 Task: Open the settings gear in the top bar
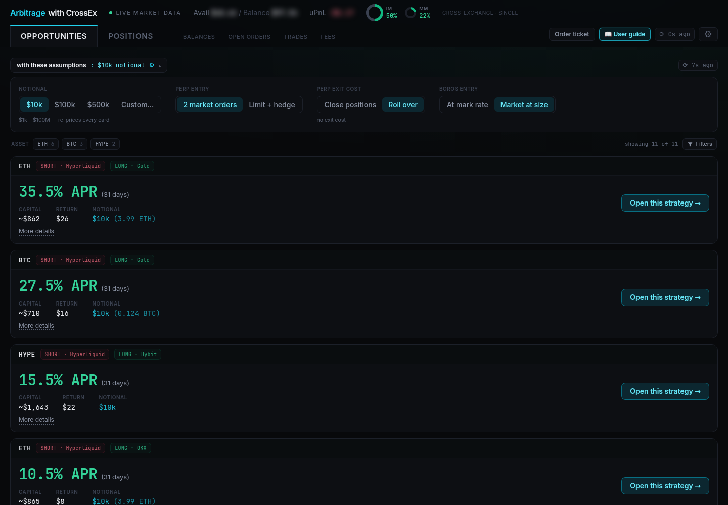pyautogui.click(x=708, y=34)
